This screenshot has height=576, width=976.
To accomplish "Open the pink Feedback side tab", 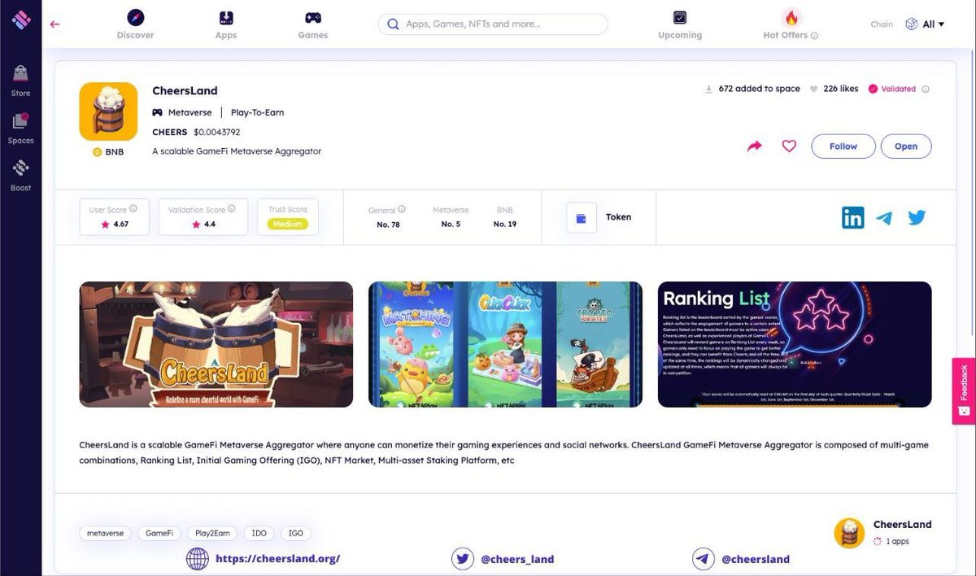I will 964,391.
